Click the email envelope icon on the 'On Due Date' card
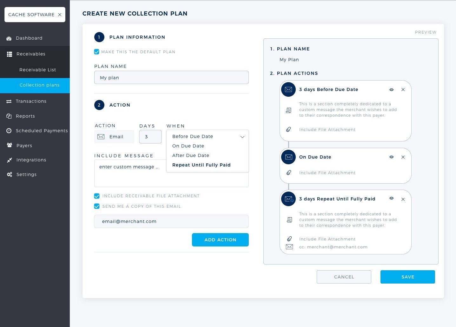This screenshot has width=456, height=327. click(288, 157)
